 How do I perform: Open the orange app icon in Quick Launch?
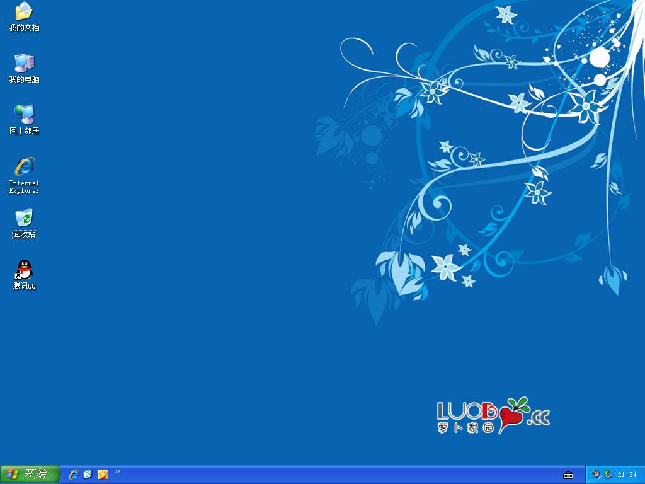click(102, 475)
